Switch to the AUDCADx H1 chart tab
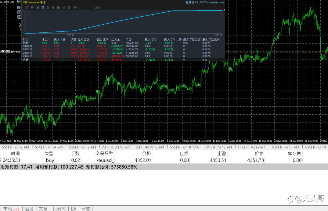The width and height of the screenshot is (328, 211). [116, 147]
